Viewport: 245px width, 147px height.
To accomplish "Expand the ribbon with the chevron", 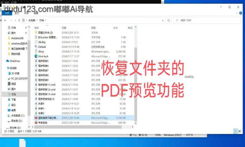I will (x=237, y=13).
